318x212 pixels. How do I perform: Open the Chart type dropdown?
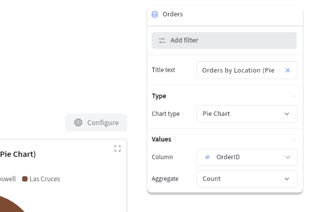pyautogui.click(x=247, y=114)
